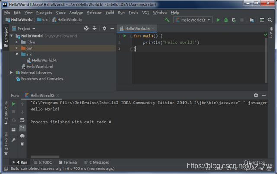Toggle the Ant side tool button
277x174 pixels.
point(271,32)
